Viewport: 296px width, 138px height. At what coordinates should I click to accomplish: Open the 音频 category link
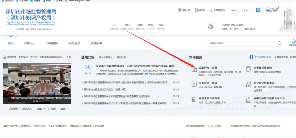click(x=63, y=109)
